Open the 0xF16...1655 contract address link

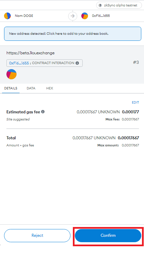coord(19,63)
